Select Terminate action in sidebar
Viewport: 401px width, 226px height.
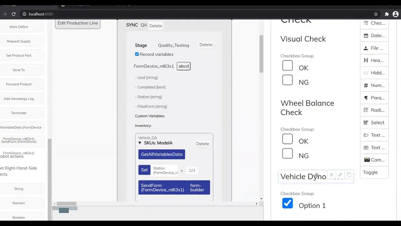(19, 113)
